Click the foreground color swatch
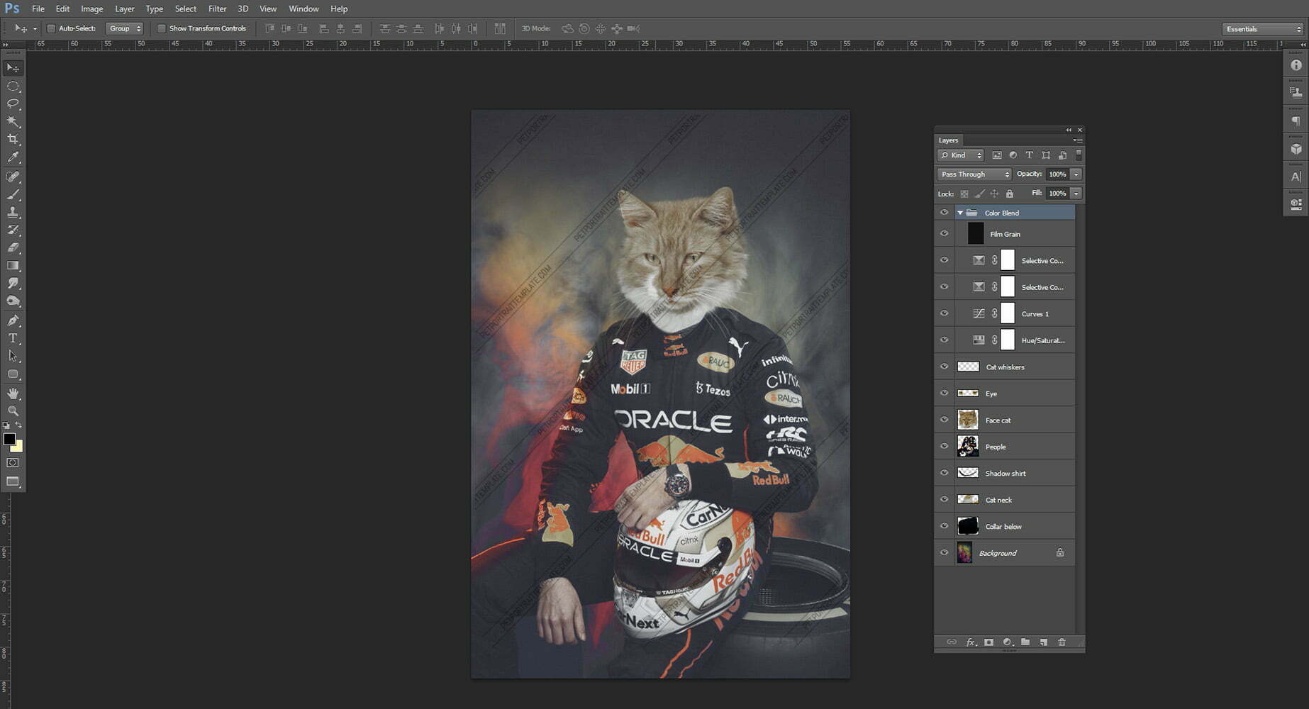This screenshot has width=1309, height=709. pos(9,440)
